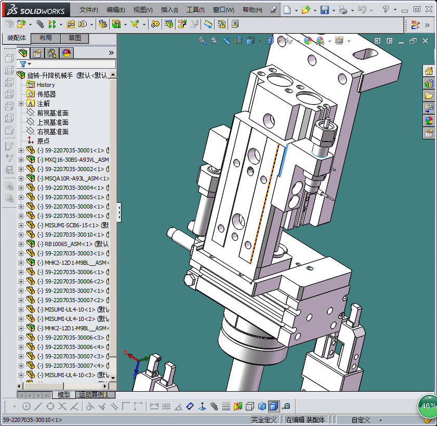Switch to the ConfigurationManager tab icon
This screenshot has height=426, width=437.
52,53
